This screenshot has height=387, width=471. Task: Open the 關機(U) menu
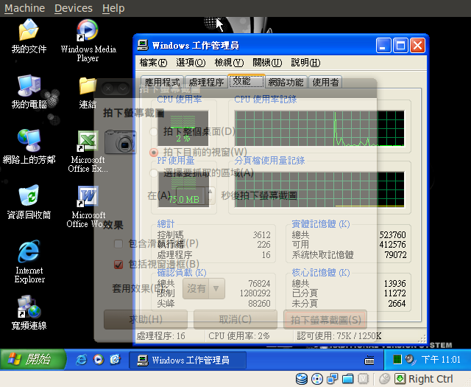(x=267, y=63)
